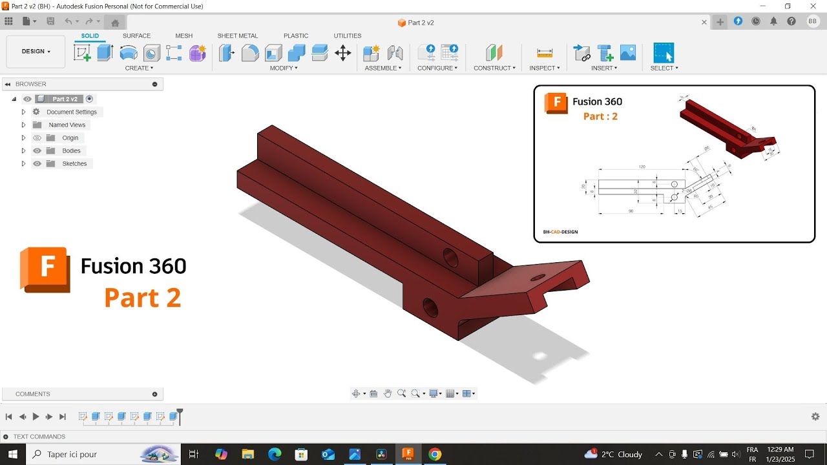Toggle Part 2 v2 component visibility eye

click(x=27, y=99)
